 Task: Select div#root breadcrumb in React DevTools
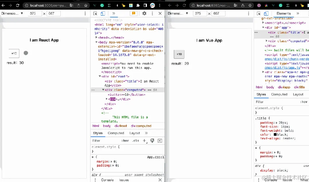[121, 126]
